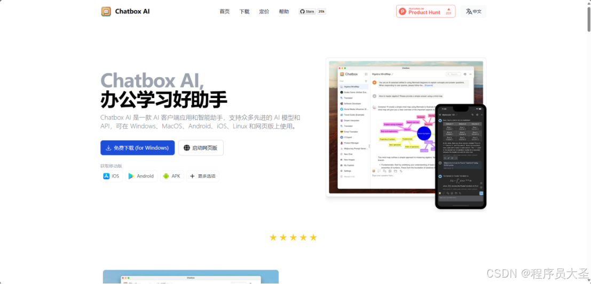The height and width of the screenshot is (284, 591).
Task: Click the dark mobile phone screenshot
Action: tap(461, 156)
